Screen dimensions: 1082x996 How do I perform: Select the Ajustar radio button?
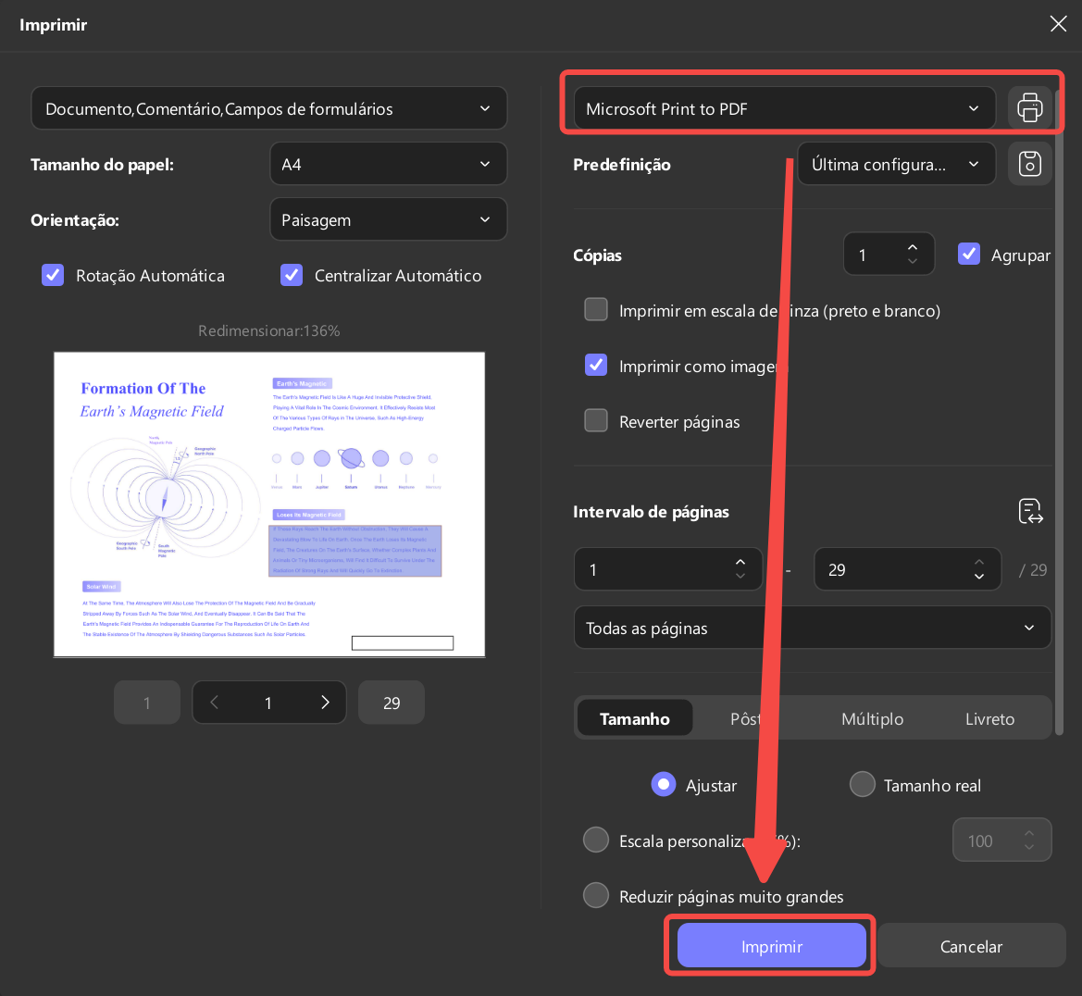pos(664,784)
